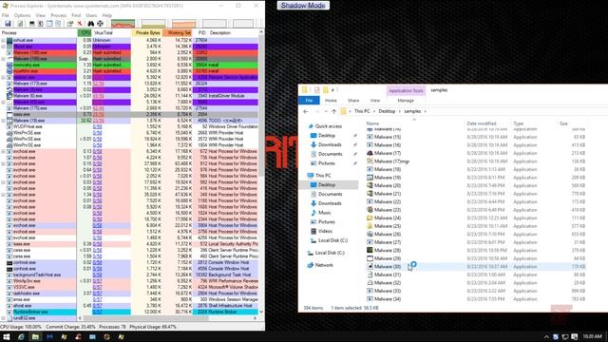This screenshot has width=608, height=342.
Task: Sort by the PID column header
Action: tap(201, 33)
